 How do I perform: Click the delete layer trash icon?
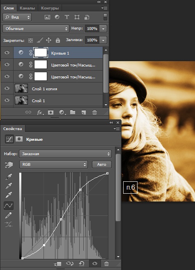[x=94, y=112]
